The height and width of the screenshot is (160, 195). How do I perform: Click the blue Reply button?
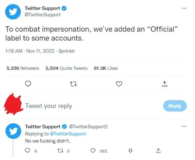(x=175, y=106)
